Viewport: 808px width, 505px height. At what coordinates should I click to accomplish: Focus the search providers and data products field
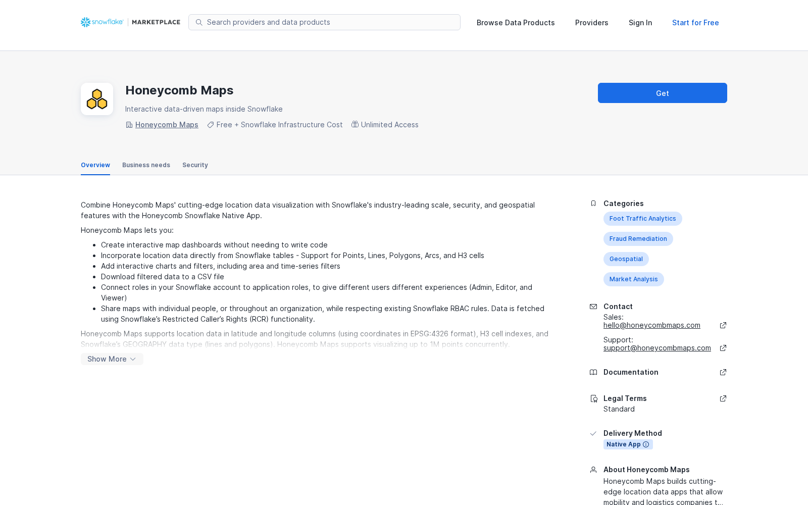pos(324,22)
